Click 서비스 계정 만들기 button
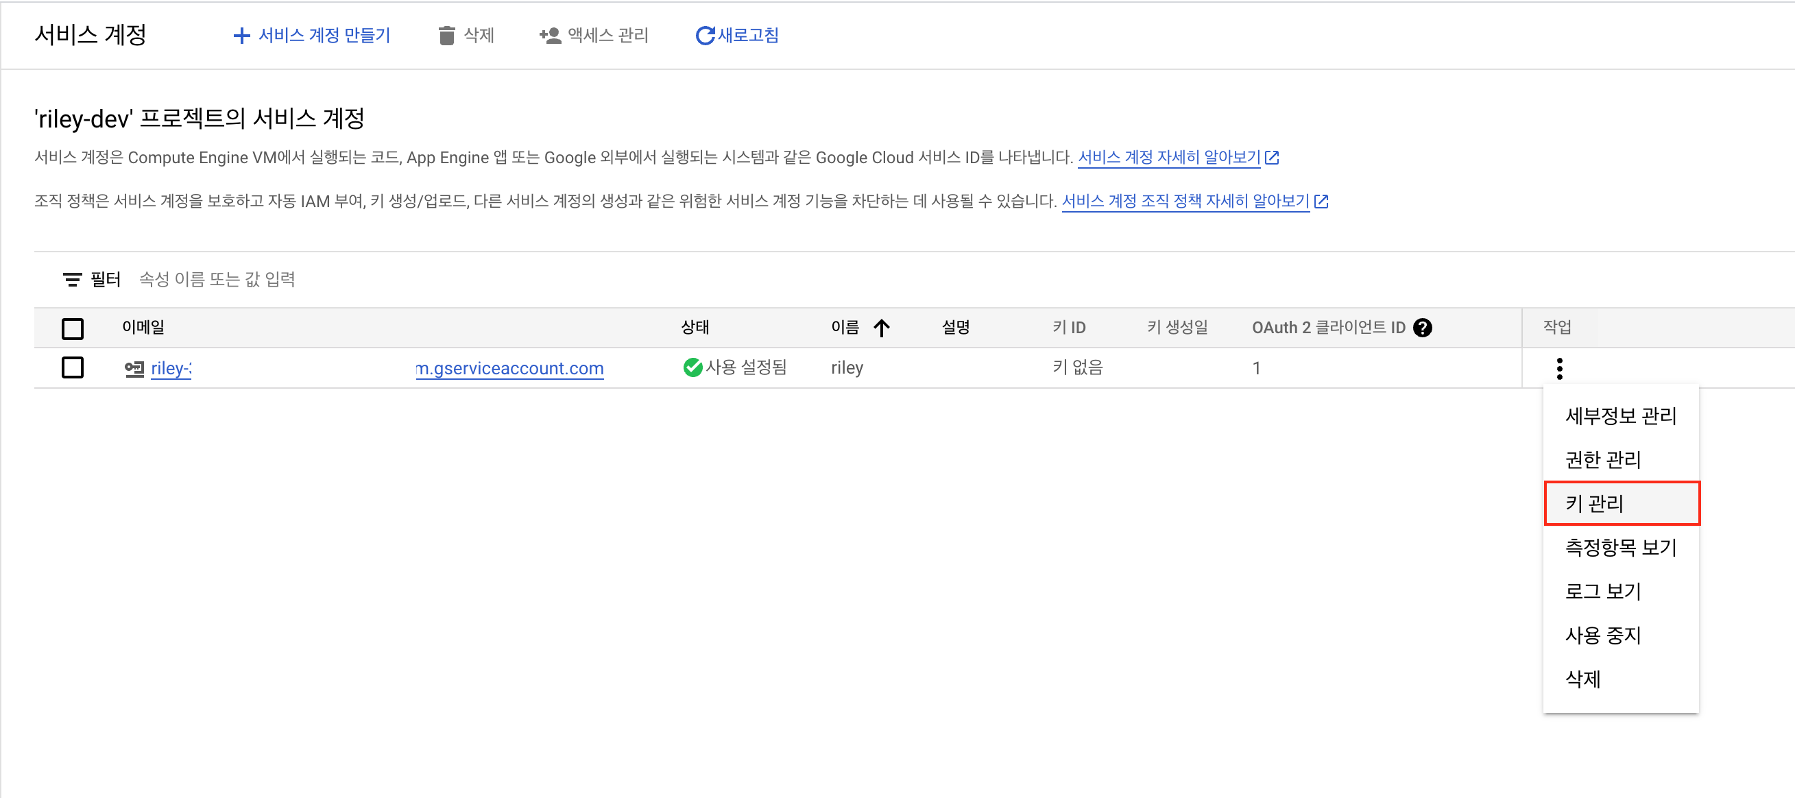 pyautogui.click(x=311, y=36)
